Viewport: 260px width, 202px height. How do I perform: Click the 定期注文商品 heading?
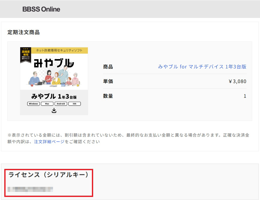23,32
